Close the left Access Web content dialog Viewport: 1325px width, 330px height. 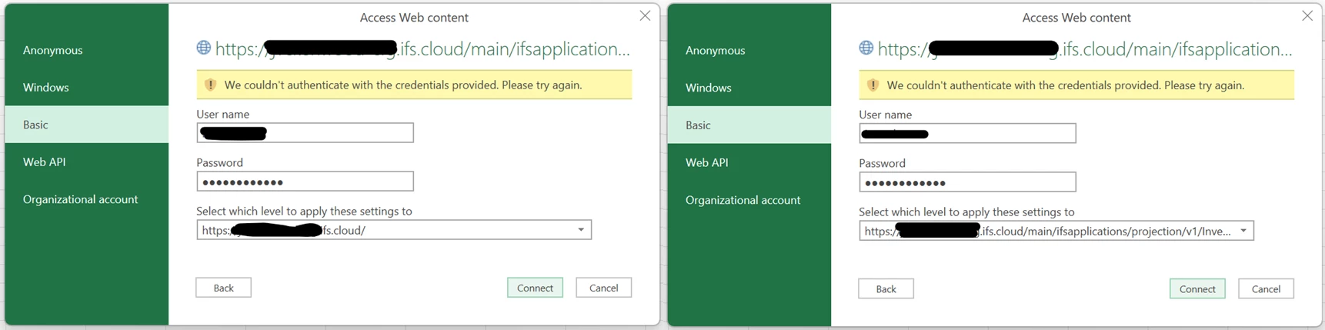tap(645, 16)
